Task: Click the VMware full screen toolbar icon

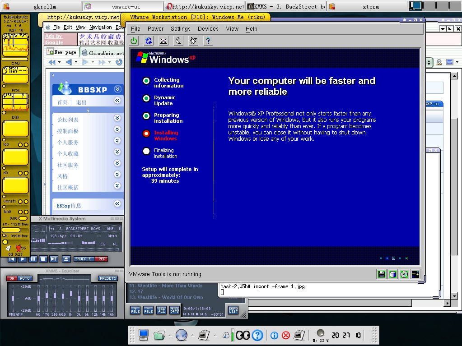Action: [163, 41]
